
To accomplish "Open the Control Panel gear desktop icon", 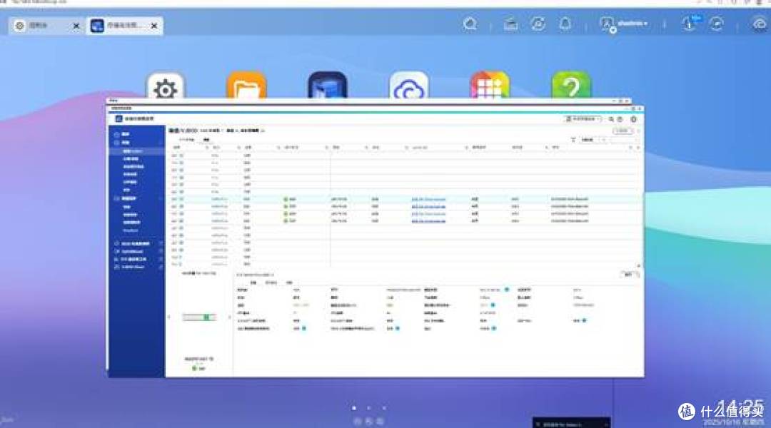I will 165,86.
